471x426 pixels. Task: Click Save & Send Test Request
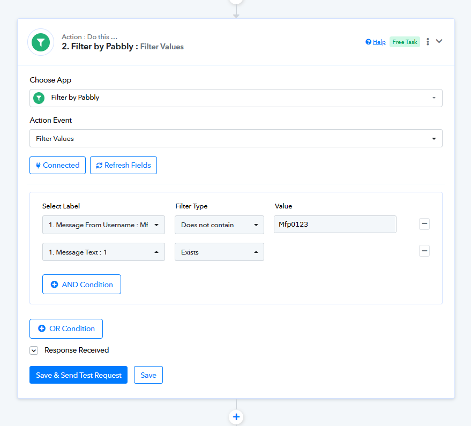[78, 375]
